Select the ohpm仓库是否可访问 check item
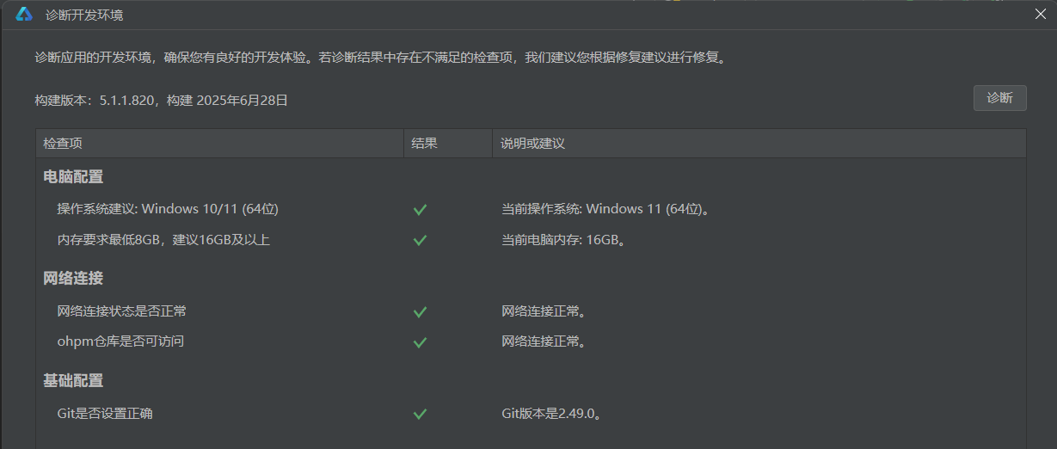This screenshot has width=1057, height=449. 120,341
